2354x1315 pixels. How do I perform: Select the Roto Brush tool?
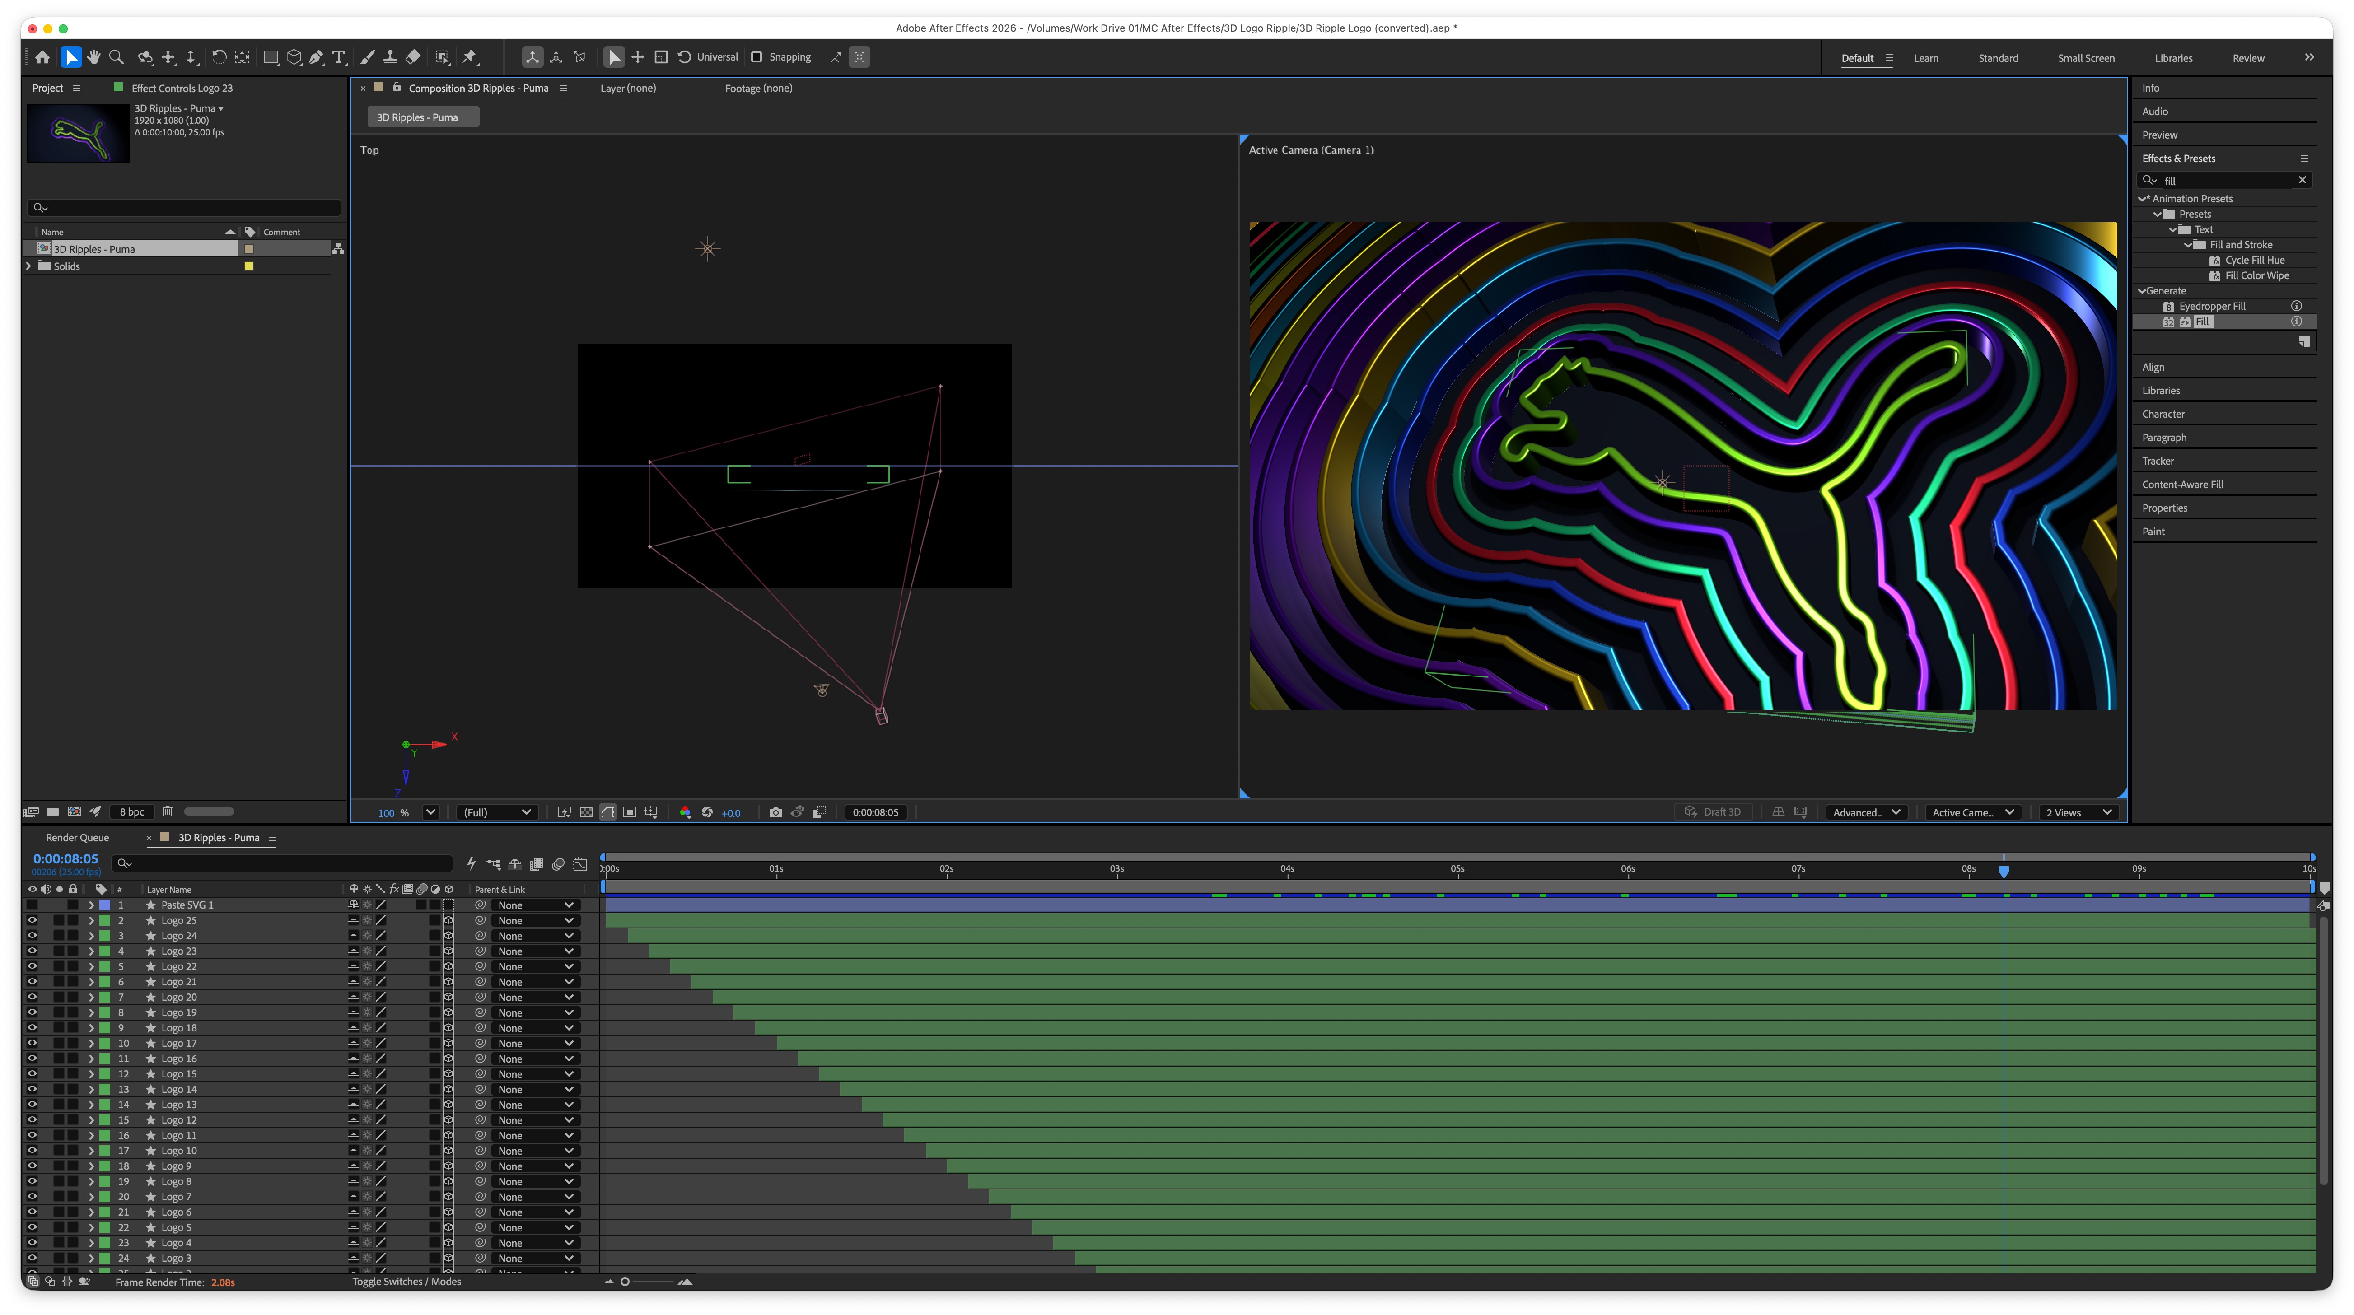click(x=442, y=56)
